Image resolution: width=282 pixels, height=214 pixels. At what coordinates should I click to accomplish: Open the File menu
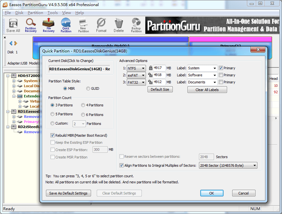tap(8, 13)
